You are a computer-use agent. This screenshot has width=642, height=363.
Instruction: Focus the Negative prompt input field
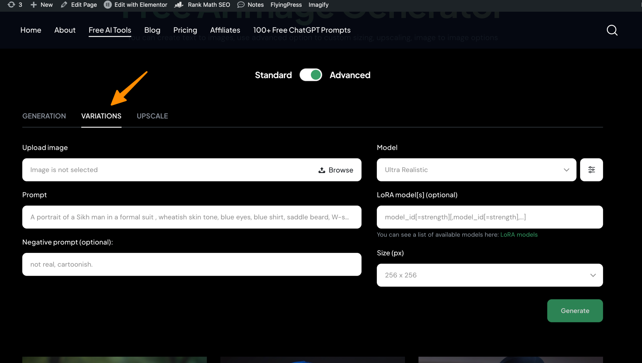192,264
